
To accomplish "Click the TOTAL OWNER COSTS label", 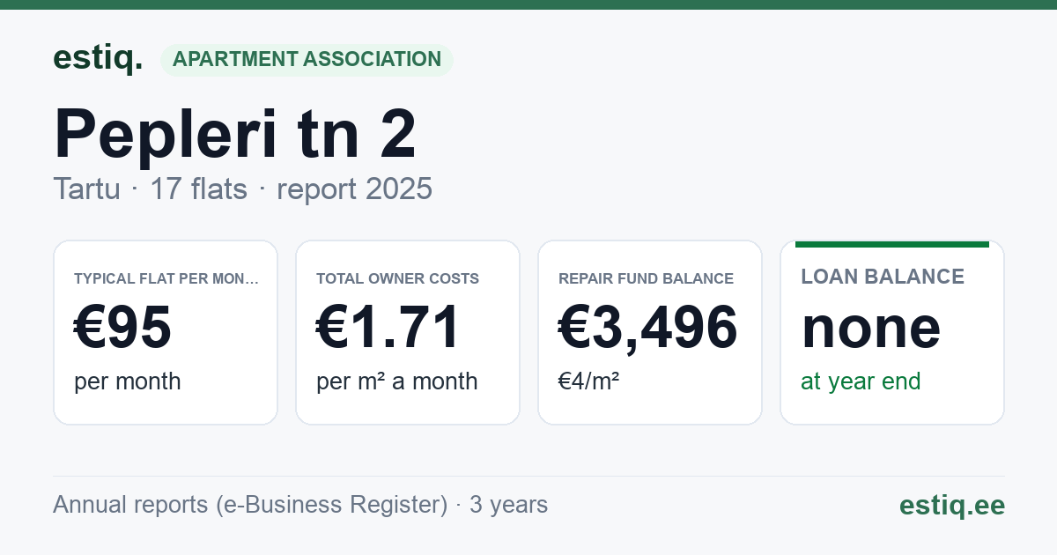I will pos(397,278).
